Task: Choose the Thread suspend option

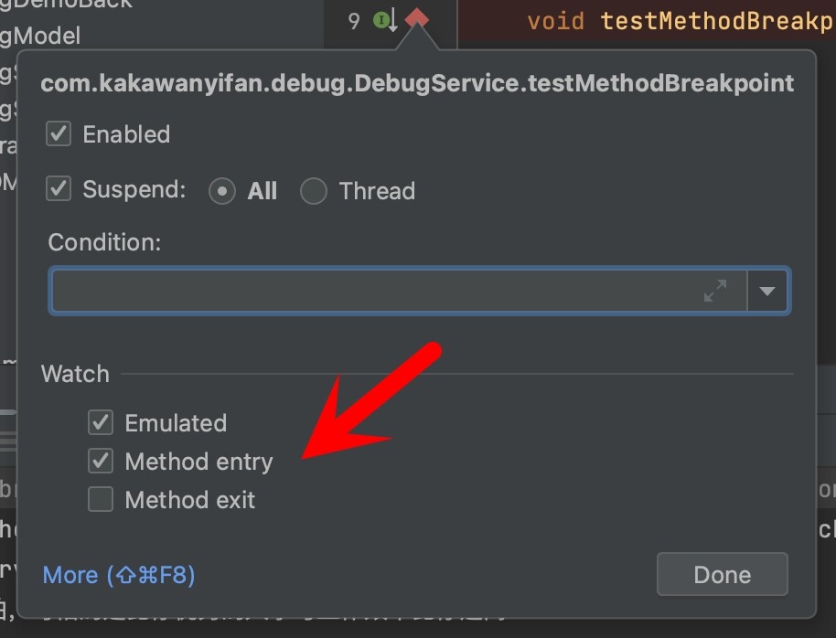Action: tap(314, 191)
